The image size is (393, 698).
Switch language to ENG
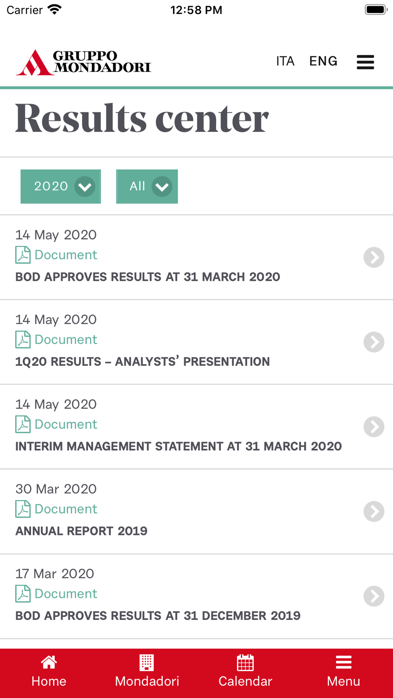click(x=323, y=61)
